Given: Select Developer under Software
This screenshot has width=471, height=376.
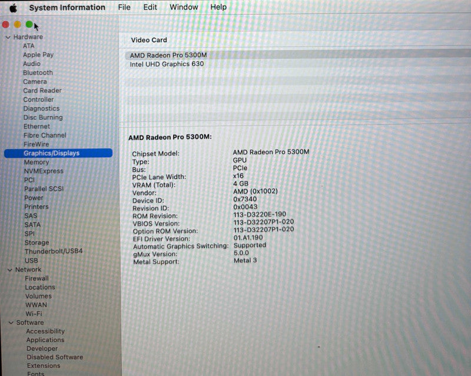Looking at the screenshot, I should [42, 349].
